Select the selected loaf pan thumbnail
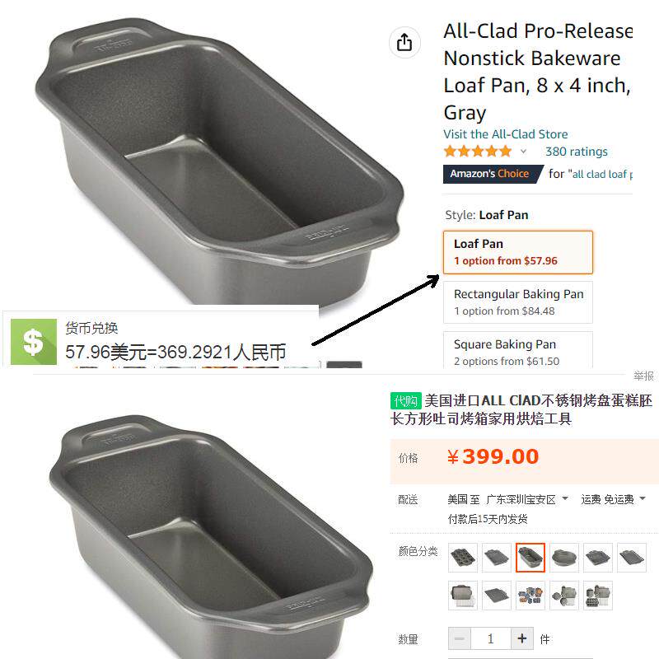The height and width of the screenshot is (659, 659). (x=530, y=558)
